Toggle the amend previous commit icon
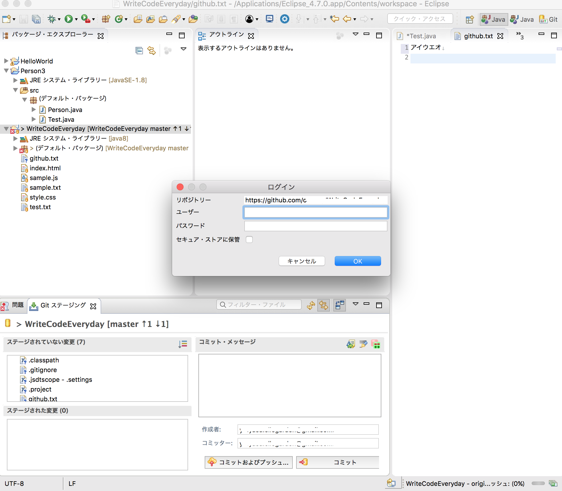 pyautogui.click(x=351, y=344)
